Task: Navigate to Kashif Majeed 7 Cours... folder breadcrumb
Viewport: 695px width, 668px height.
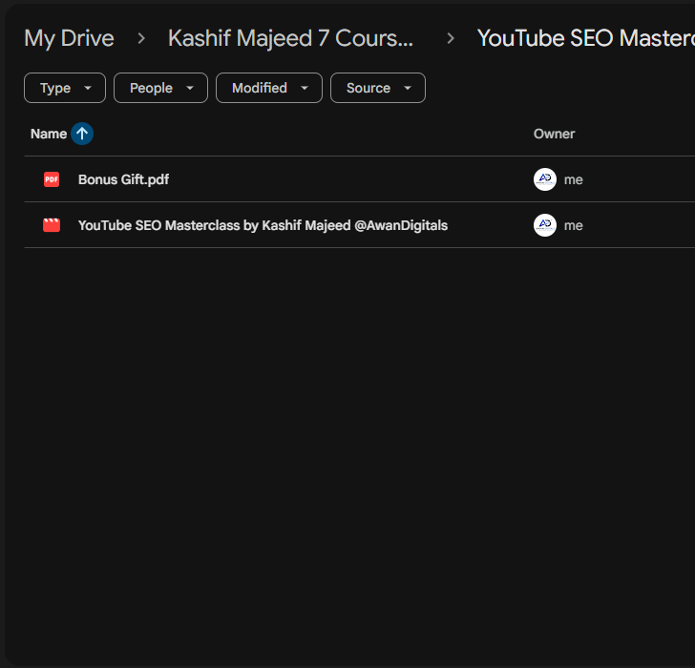Action: 290,38
